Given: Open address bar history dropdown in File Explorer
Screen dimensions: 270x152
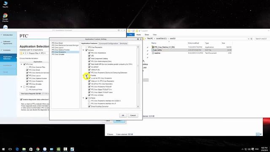Looking at the screenshot, I should click(248, 39).
